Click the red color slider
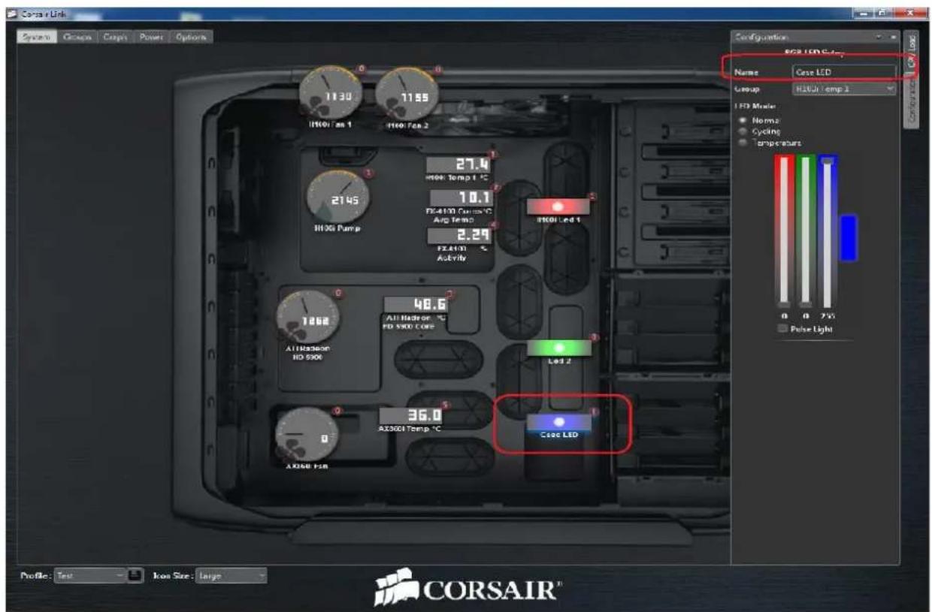The image size is (932, 612). 784,231
